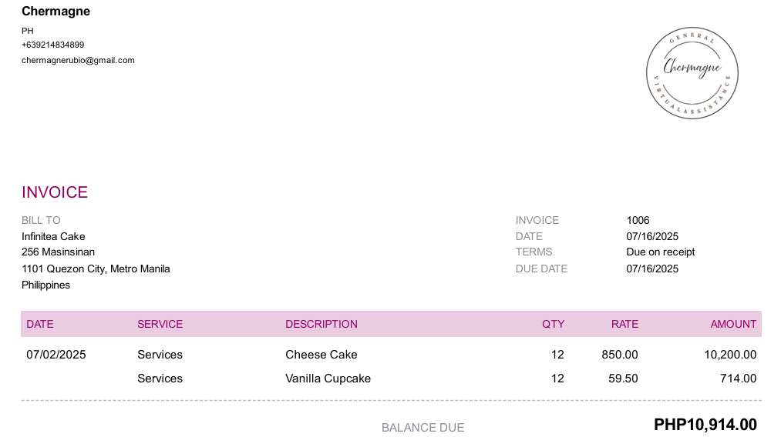Click the 714.00 amount value

738,379
